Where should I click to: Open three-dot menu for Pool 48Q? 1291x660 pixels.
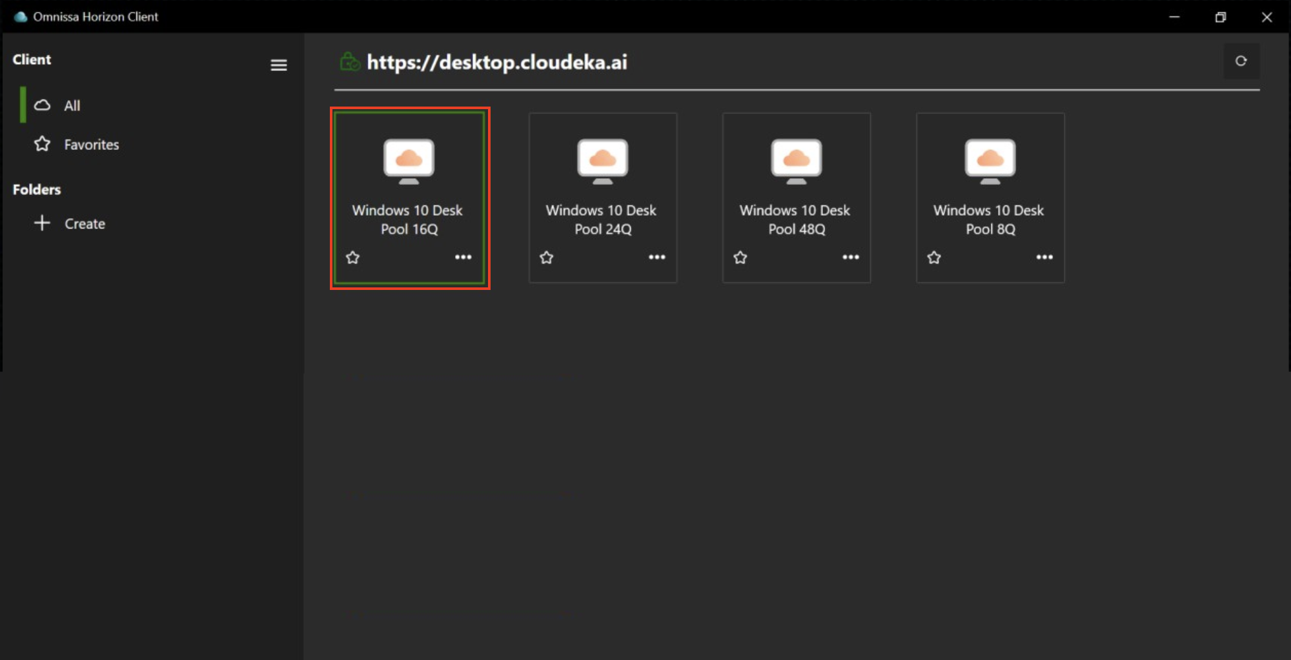pos(850,257)
